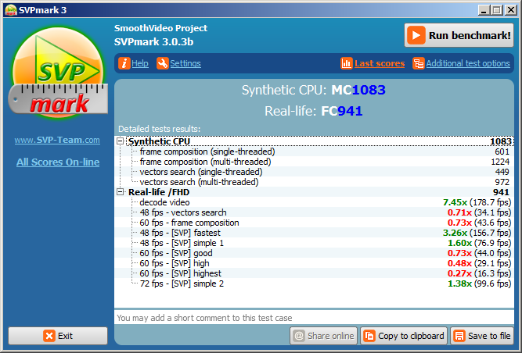Open All Scores On-line link
This screenshot has height=353, width=522.
click(x=58, y=162)
